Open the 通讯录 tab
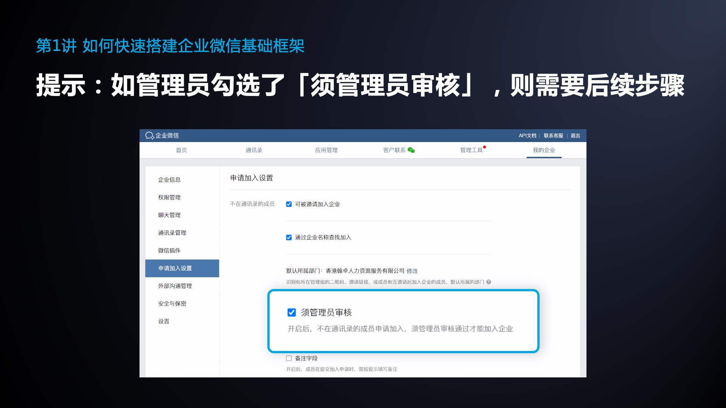This screenshot has height=408, width=726. coord(254,150)
